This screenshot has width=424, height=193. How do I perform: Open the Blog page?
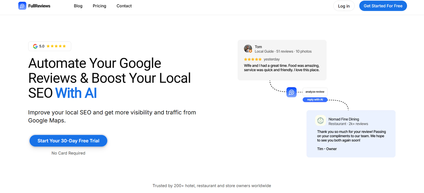(78, 6)
